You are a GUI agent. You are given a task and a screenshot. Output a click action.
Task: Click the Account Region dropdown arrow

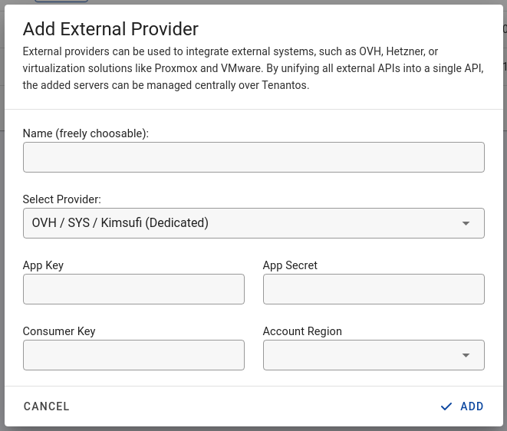[466, 355]
